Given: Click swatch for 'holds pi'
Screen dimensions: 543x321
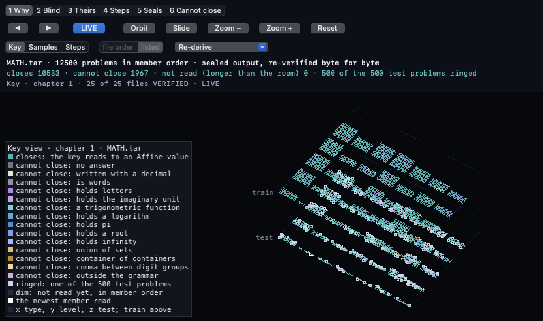Looking at the screenshot, I should (10, 224).
